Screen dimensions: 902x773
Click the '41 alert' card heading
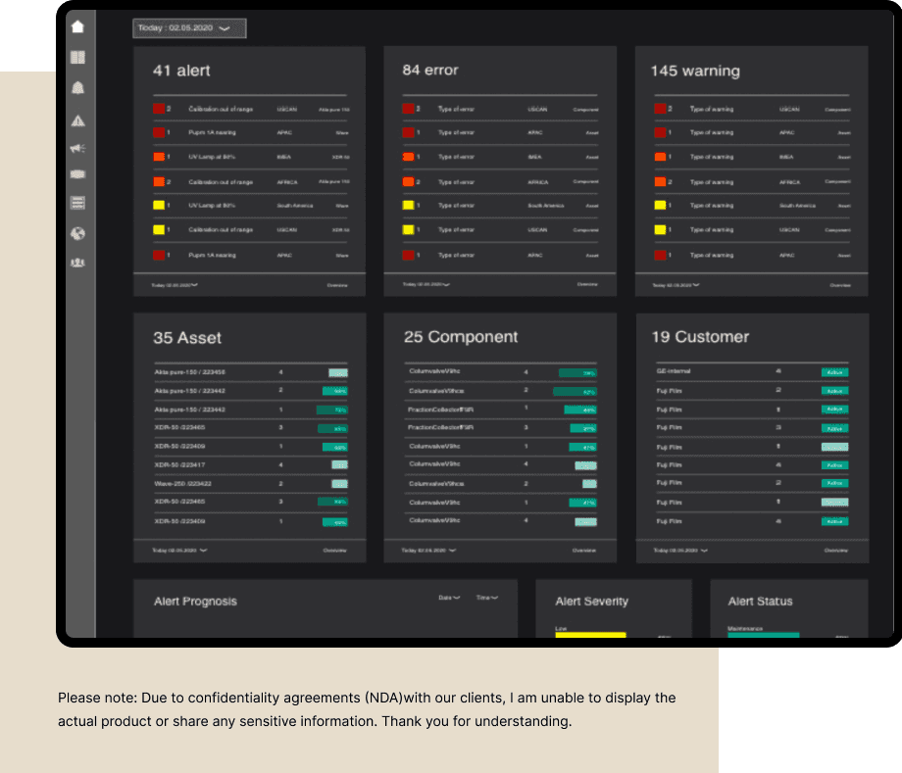(181, 71)
